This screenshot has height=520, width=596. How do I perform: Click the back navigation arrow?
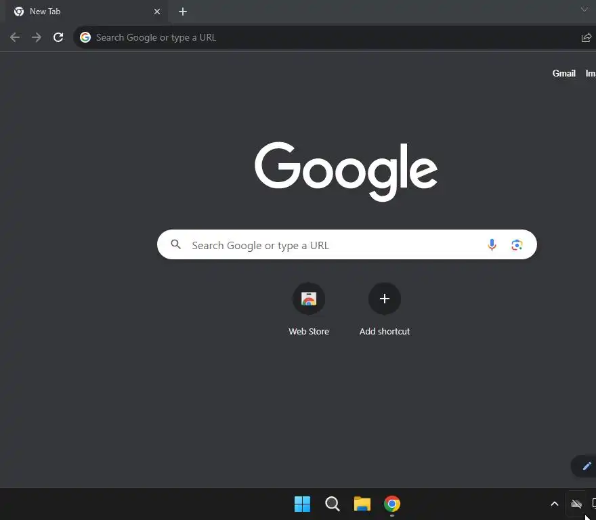tap(15, 37)
